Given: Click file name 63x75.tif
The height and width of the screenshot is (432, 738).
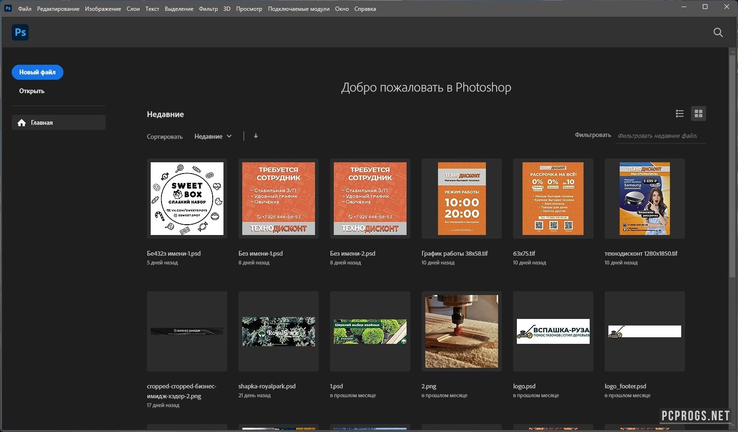Looking at the screenshot, I should [x=524, y=254].
